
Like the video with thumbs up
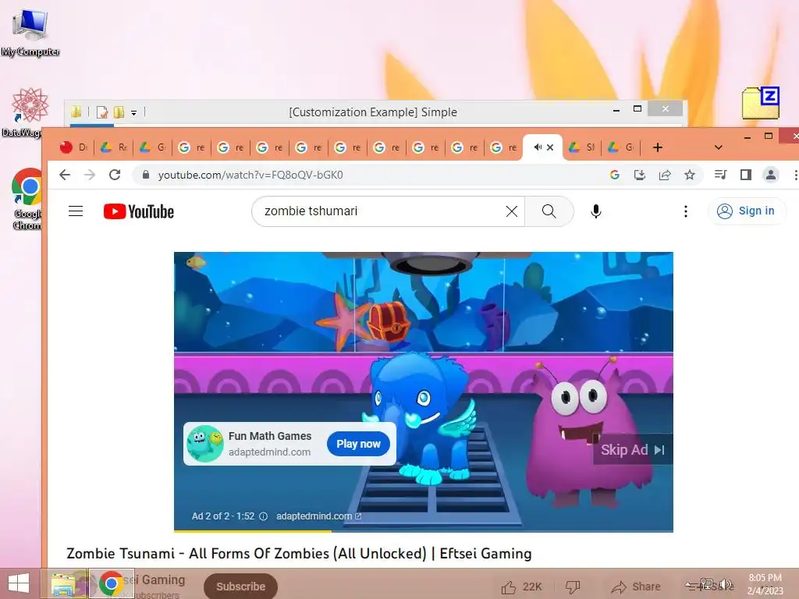pyautogui.click(x=508, y=587)
